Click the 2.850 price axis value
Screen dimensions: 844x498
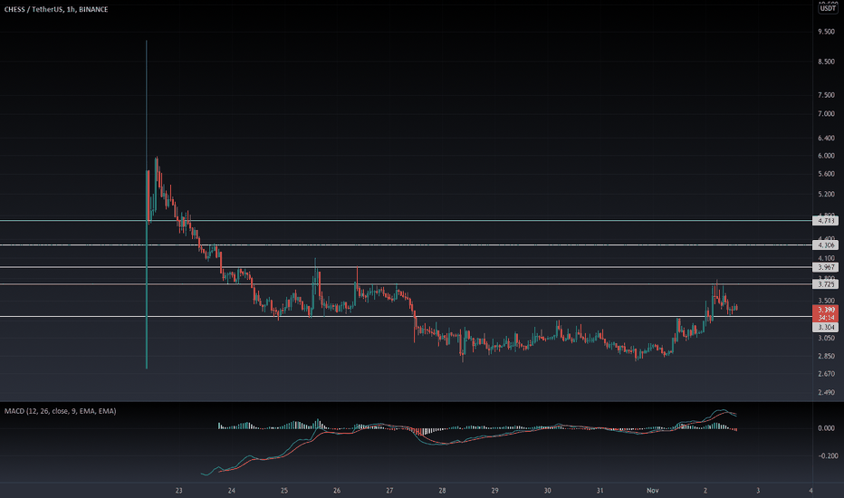pyautogui.click(x=826, y=357)
